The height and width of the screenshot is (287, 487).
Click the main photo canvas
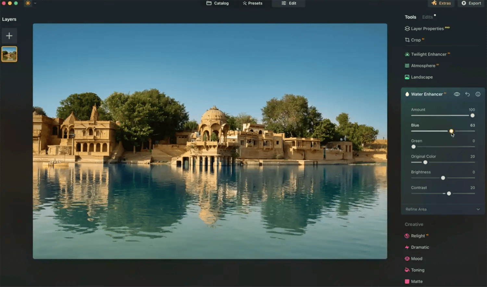pos(210,141)
